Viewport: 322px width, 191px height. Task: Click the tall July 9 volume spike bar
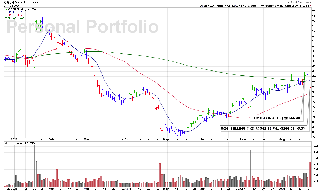pyautogui.click(x=251, y=168)
